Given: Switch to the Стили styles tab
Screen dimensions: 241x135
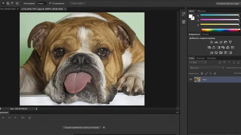Looking at the screenshot, I should click(205, 34).
